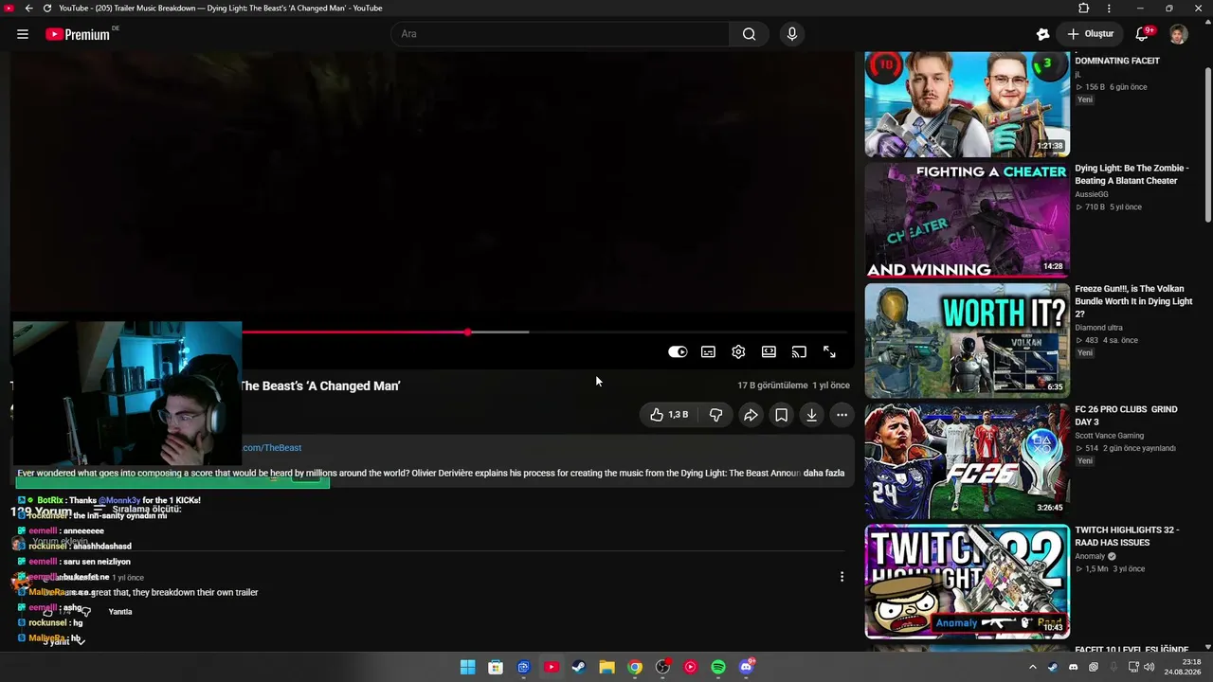Like the video with 1,3 B likes
This screenshot has height=682, width=1213.
(x=670, y=415)
